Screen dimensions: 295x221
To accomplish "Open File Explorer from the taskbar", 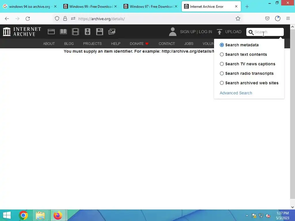I will pos(40,215).
